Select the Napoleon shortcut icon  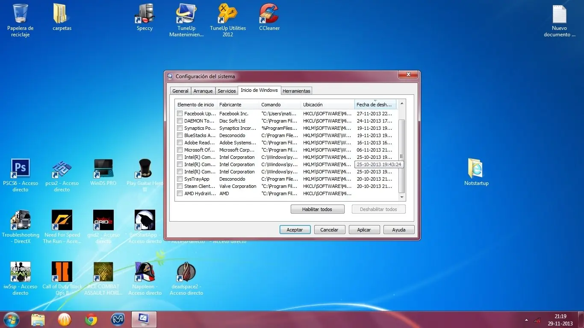145,279
